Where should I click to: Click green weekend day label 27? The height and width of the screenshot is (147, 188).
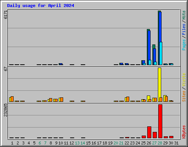tap(154, 143)
